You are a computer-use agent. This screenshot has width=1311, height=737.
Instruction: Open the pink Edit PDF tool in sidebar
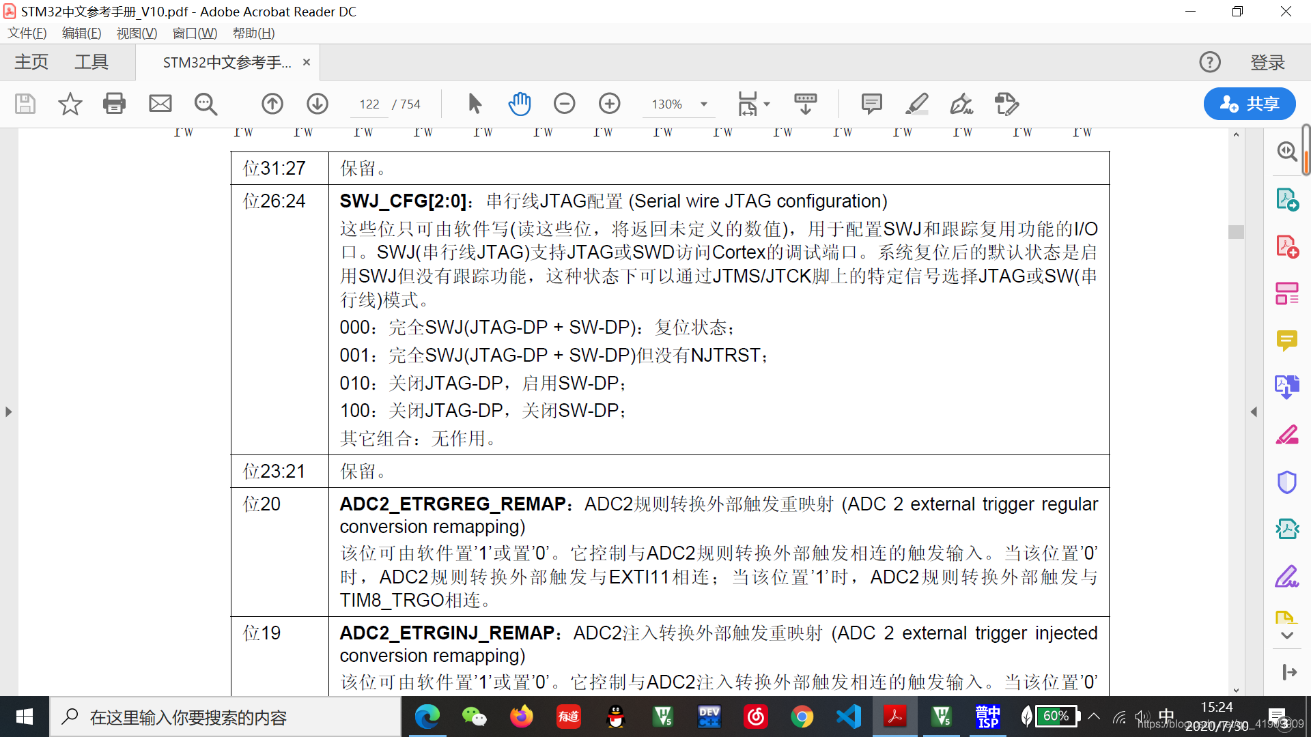click(1287, 435)
